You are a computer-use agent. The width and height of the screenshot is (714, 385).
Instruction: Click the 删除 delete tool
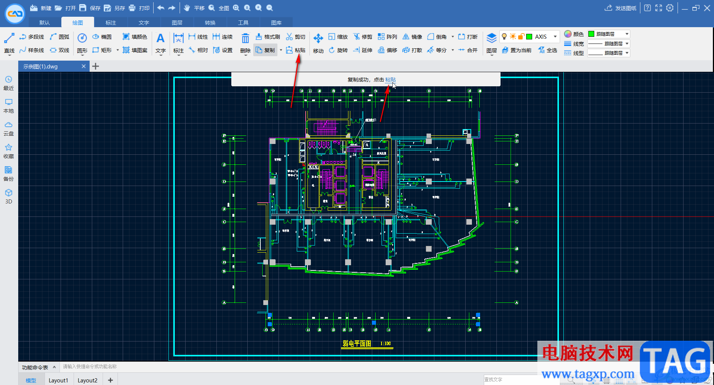(245, 43)
